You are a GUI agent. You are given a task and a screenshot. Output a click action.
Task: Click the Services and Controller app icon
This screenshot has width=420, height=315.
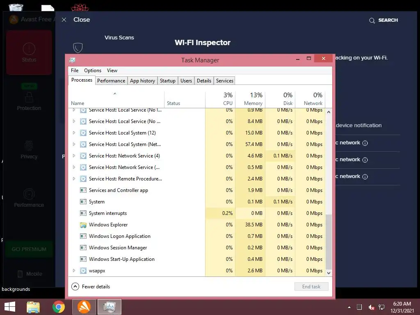(x=83, y=190)
